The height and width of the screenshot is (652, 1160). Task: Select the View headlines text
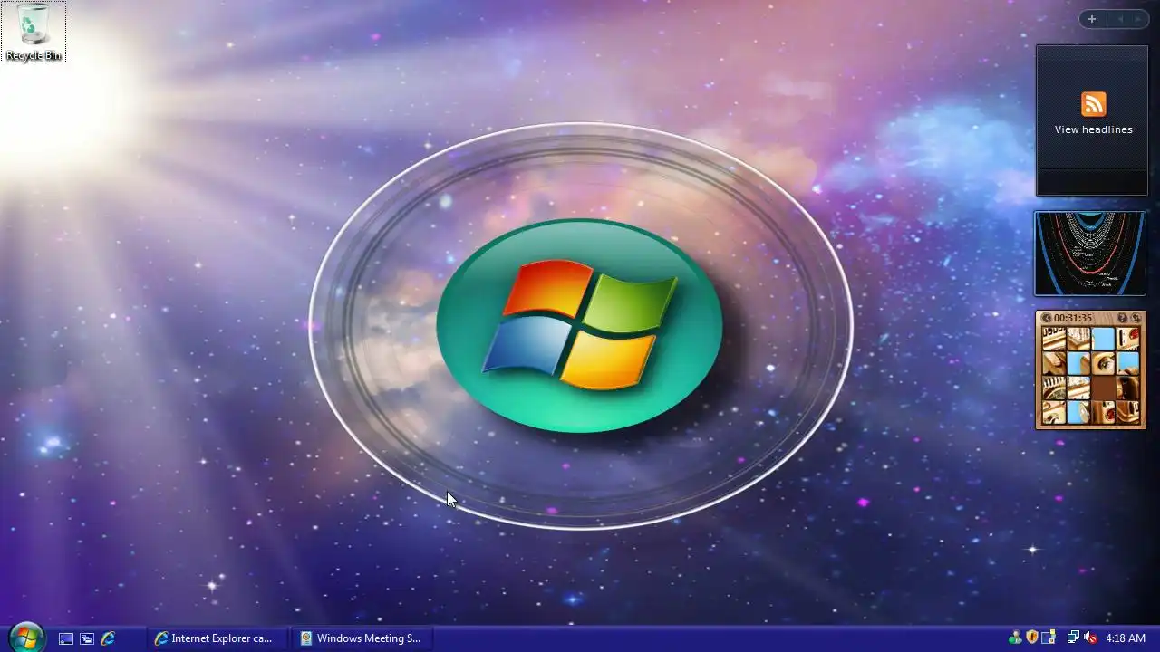[1093, 129]
